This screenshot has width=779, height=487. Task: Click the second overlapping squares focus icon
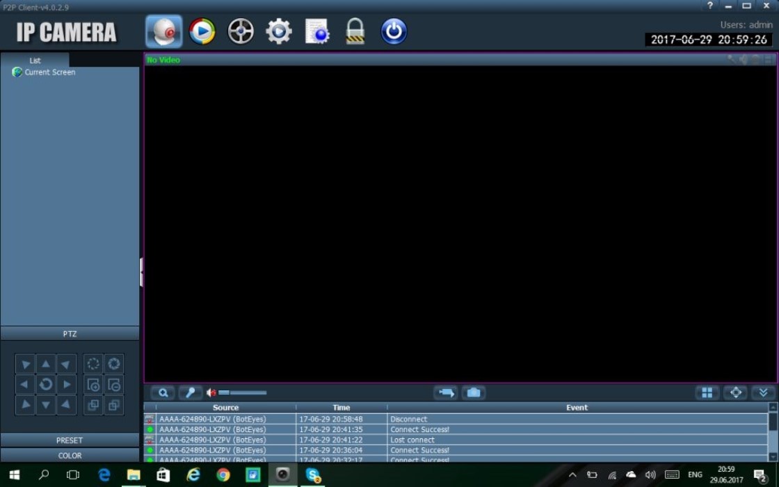pyautogui.click(x=114, y=405)
